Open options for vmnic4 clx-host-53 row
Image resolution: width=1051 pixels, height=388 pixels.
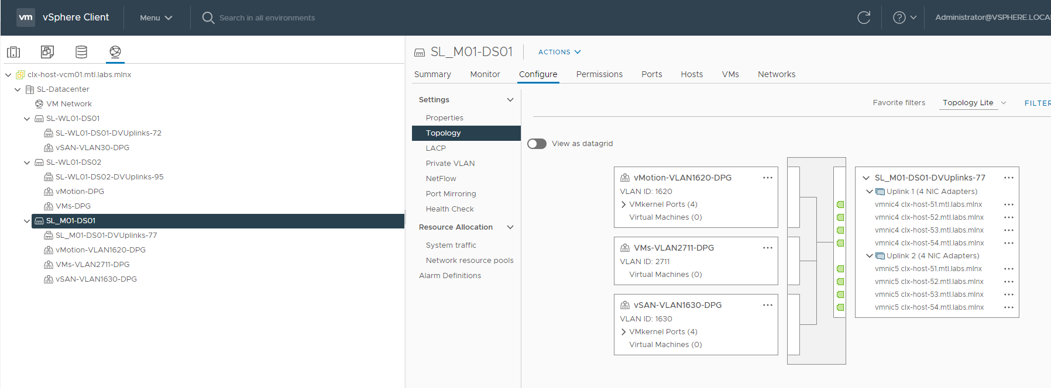coord(1009,230)
